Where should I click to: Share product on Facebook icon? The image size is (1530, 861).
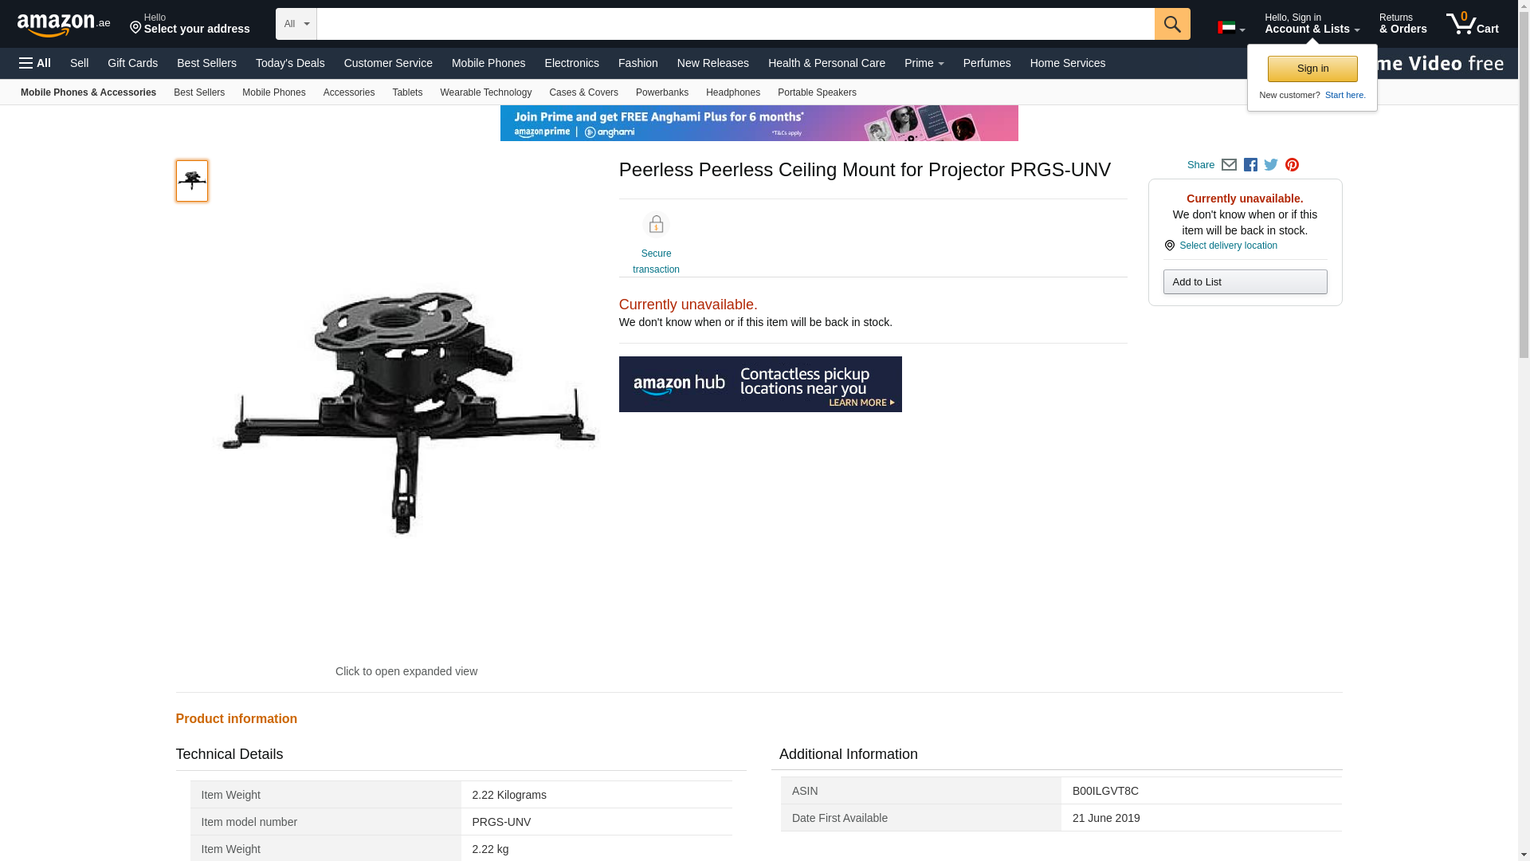tap(1250, 165)
